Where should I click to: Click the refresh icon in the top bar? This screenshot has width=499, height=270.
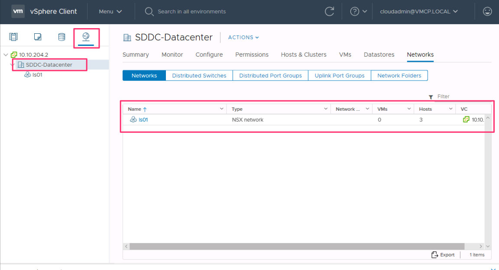click(329, 11)
